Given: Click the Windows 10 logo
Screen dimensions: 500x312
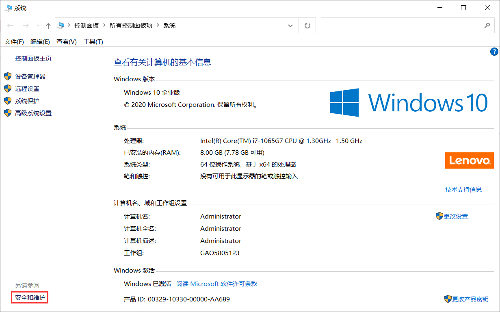Looking at the screenshot, I should [409, 102].
